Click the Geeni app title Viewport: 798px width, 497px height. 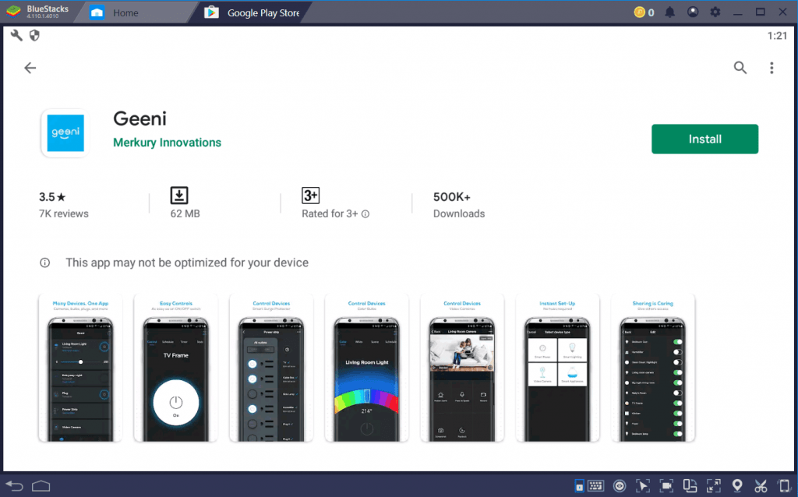[139, 118]
